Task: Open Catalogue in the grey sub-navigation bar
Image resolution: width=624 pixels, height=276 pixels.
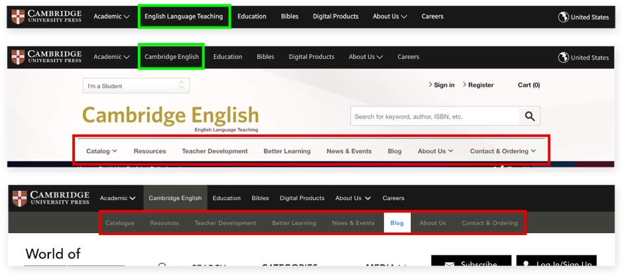Action: tap(120, 223)
